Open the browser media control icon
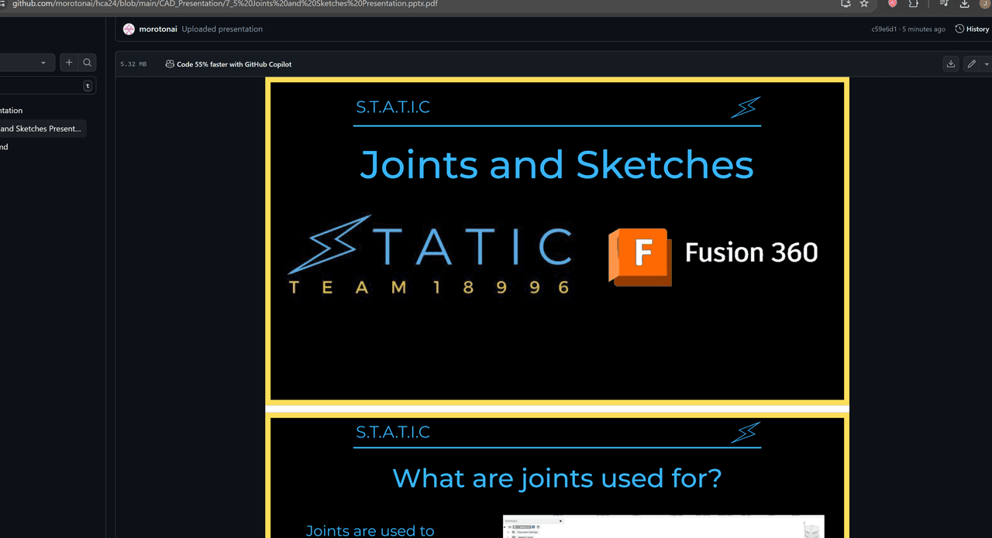This screenshot has width=992, height=538. [943, 4]
